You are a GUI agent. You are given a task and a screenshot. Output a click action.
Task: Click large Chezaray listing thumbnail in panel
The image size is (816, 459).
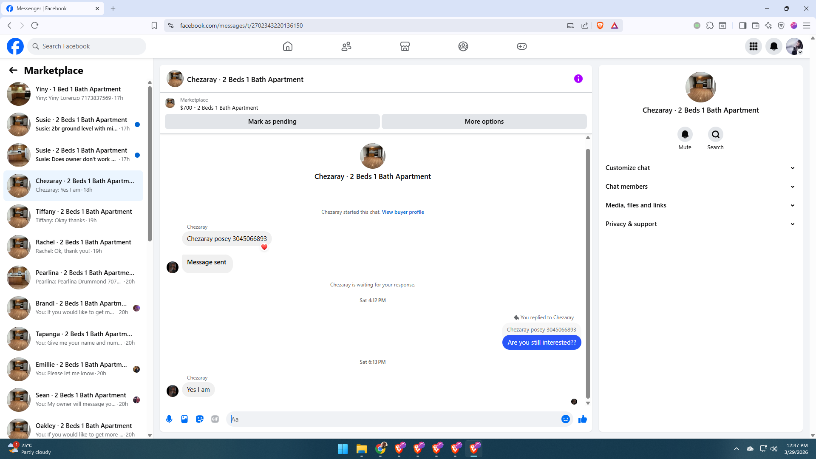(701, 87)
